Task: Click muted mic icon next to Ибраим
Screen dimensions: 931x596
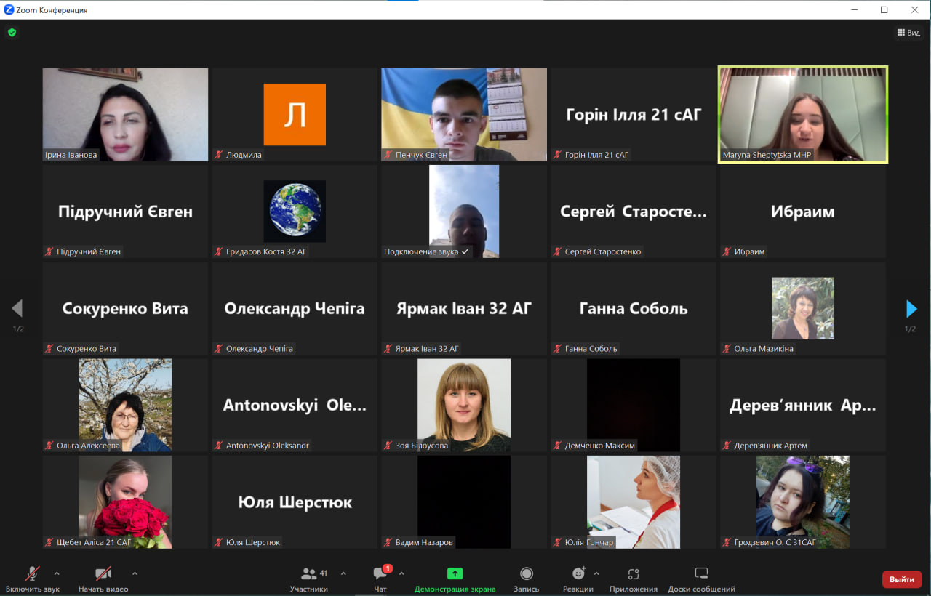Action: 727,251
